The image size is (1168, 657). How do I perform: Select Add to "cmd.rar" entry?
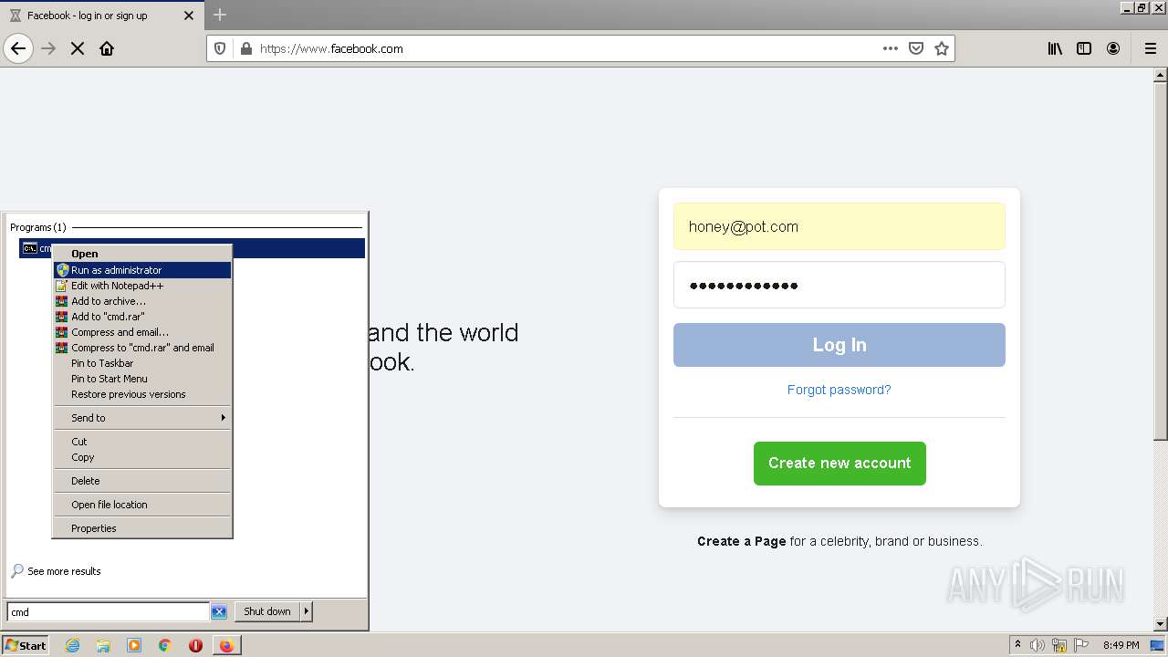141,317
